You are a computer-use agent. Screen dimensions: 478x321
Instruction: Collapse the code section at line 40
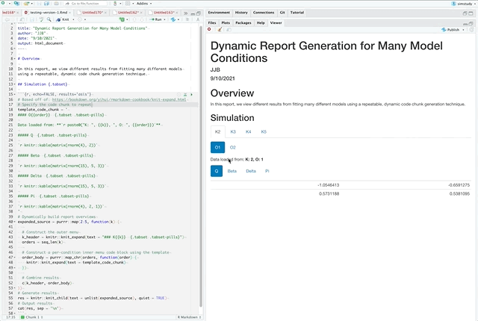[15, 222]
